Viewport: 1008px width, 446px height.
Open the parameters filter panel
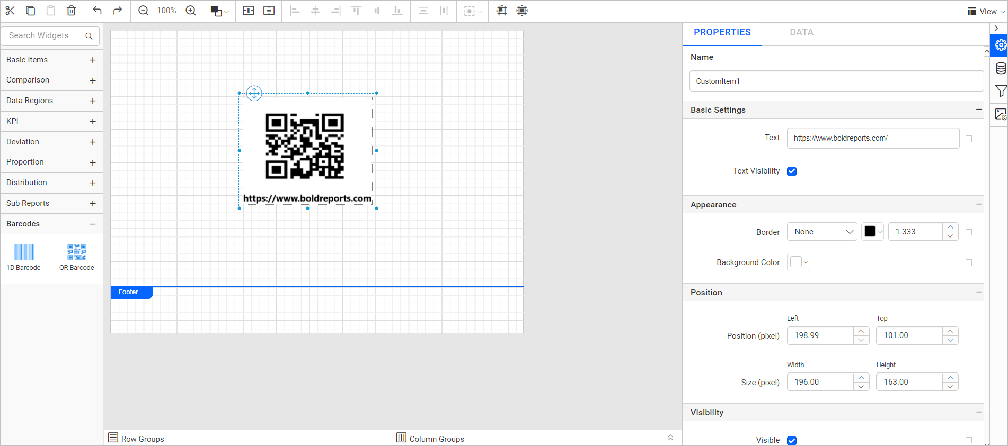(1000, 91)
